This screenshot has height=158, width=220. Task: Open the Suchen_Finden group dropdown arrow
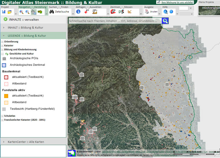click(x=73, y=14)
